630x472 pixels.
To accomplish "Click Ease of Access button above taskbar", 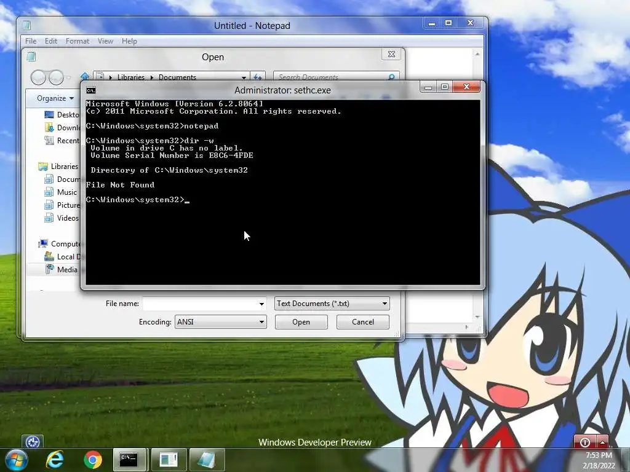I will click(x=33, y=442).
